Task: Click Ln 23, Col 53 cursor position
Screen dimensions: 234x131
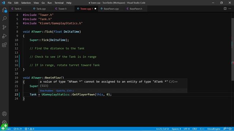Action: 163,129
